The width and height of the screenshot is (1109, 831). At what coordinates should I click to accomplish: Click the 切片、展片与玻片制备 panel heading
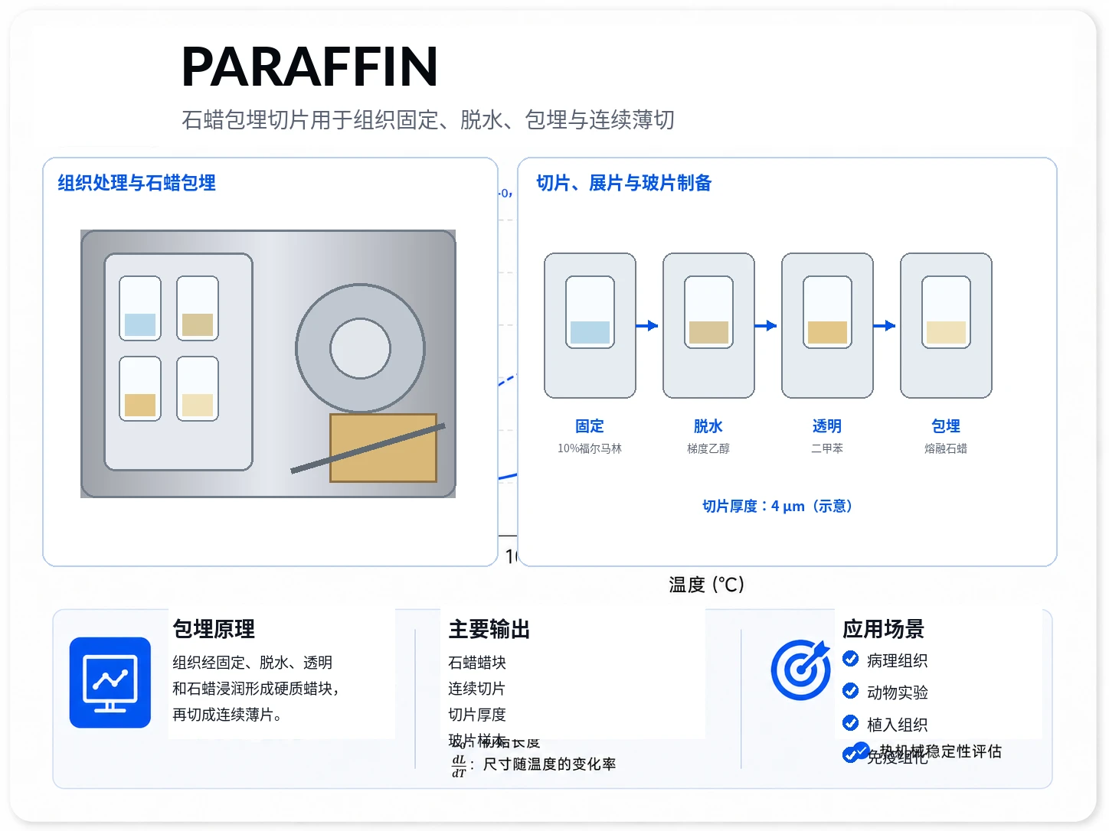click(624, 183)
